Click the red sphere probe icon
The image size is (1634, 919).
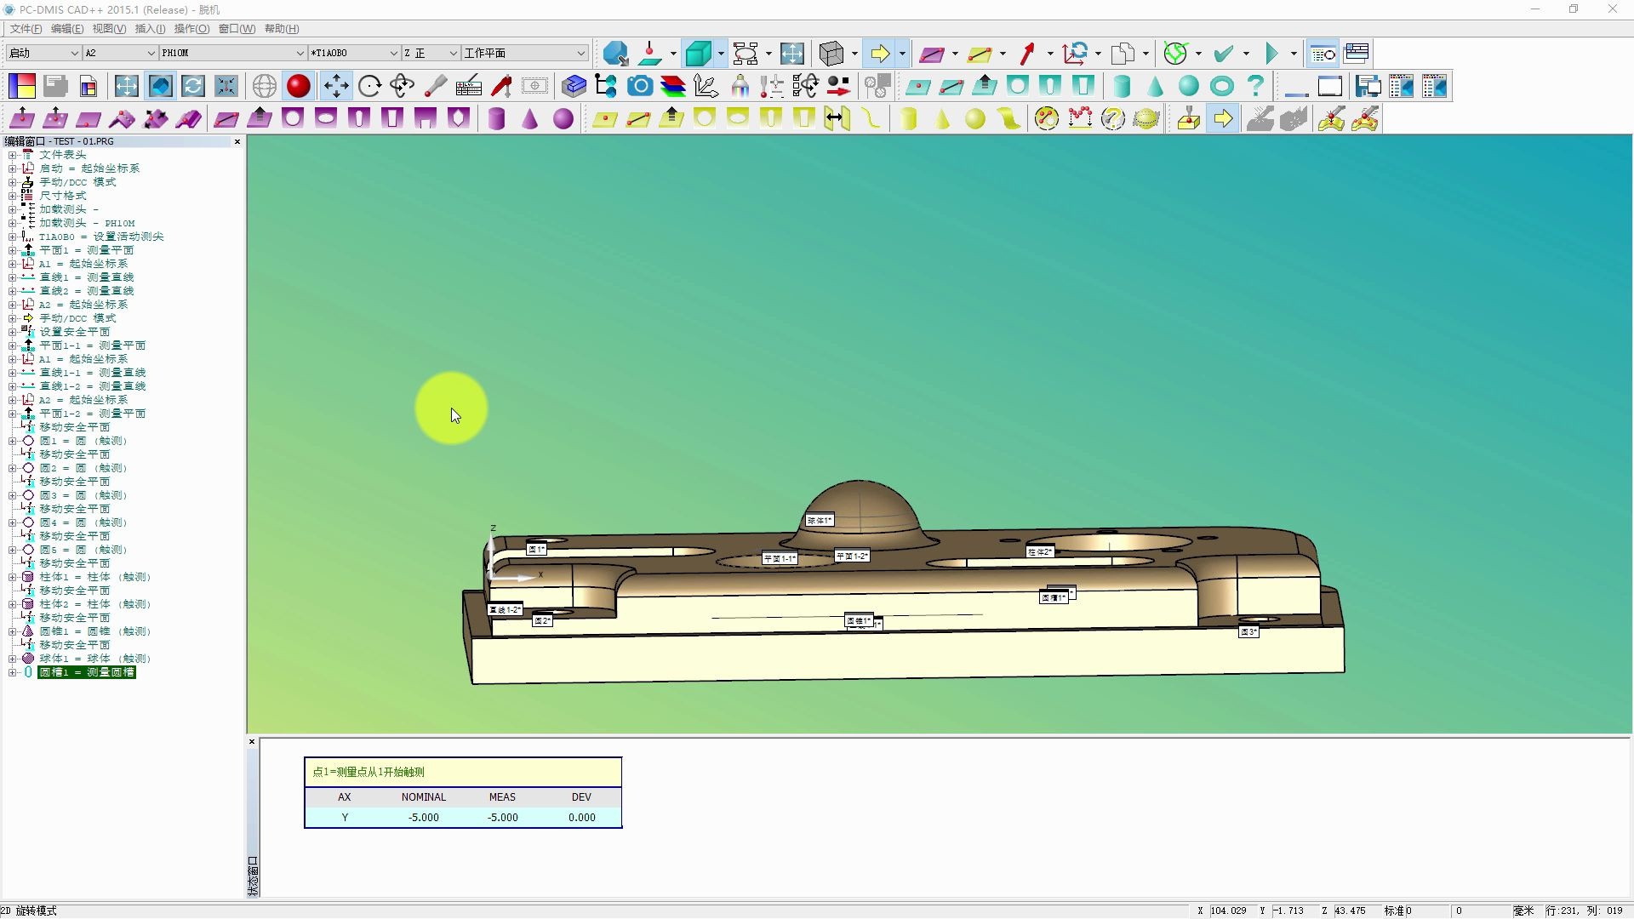pos(298,86)
